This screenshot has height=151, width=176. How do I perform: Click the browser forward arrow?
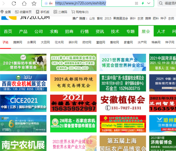3,3
